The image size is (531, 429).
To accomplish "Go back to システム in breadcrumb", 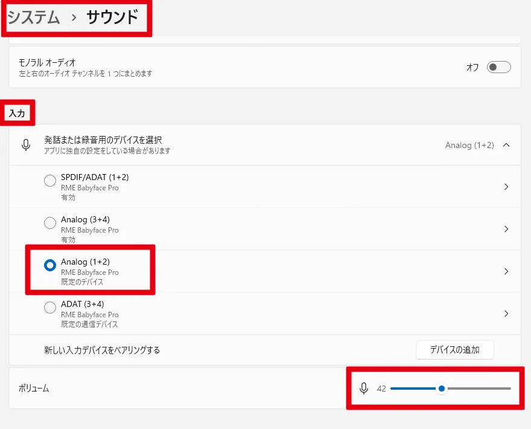I will pyautogui.click(x=34, y=17).
